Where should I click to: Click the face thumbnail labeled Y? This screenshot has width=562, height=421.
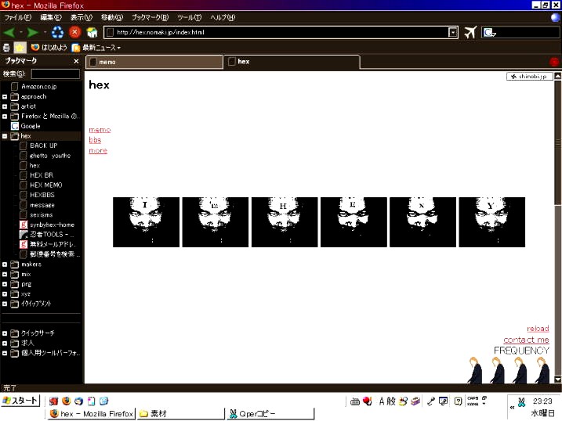coord(491,222)
